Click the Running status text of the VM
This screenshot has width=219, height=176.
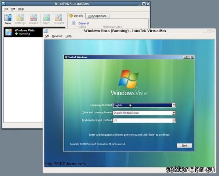pyautogui.click(x=25, y=34)
